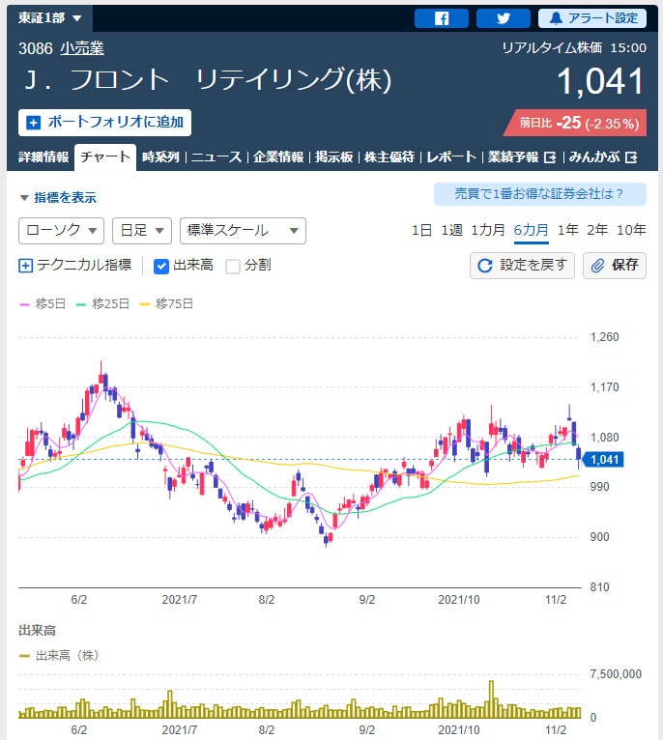Click the 前日比 -25 change badge
Image resolution: width=663 pixels, height=740 pixels.
[x=575, y=124]
